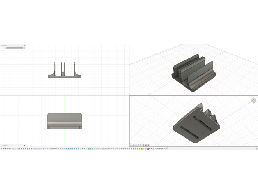Open the Comments panel label

click(6, 145)
